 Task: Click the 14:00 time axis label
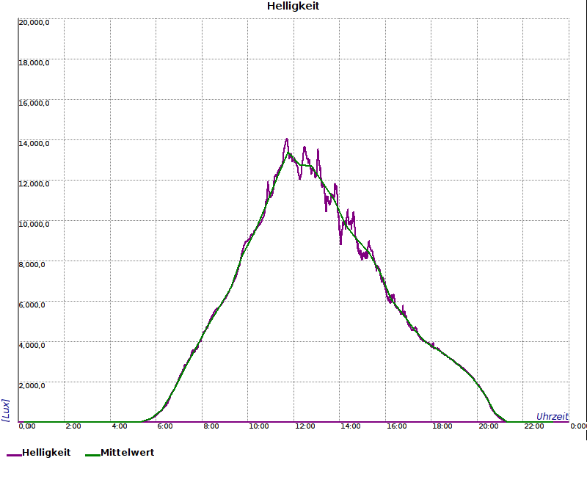point(351,426)
